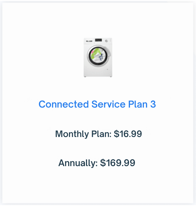Click the washer's round control knob
Image resolution: width=196 pixels, height=206 pixels.
pyautogui.click(x=106, y=41)
